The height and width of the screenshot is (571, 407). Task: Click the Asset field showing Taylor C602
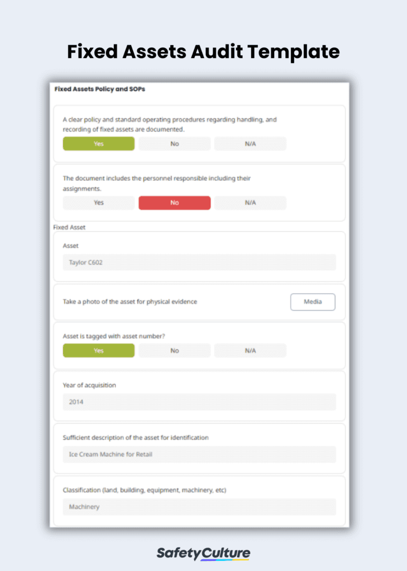(x=199, y=262)
